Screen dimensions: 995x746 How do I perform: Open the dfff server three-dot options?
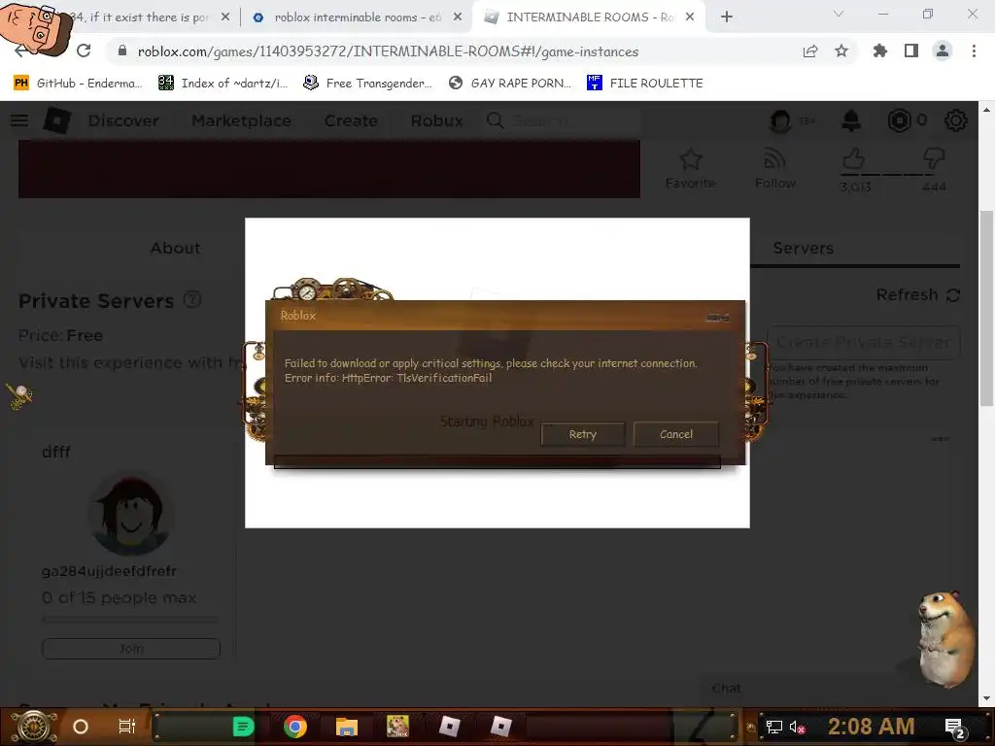pyautogui.click(x=941, y=438)
